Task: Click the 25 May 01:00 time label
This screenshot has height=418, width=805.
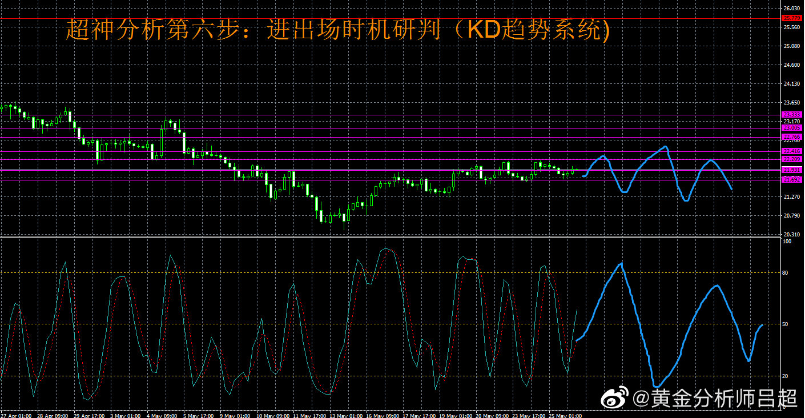Action: [x=565, y=415]
